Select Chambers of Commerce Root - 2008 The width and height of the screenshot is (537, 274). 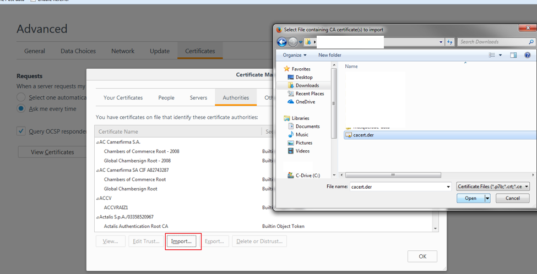coord(142,151)
